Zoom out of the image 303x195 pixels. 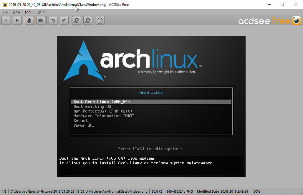coord(88,21)
